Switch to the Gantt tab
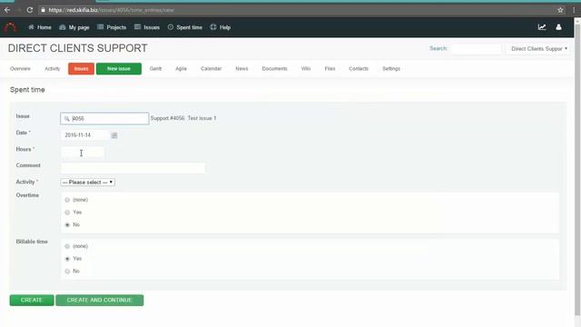Screen dimensions: 581x327 point(155,69)
